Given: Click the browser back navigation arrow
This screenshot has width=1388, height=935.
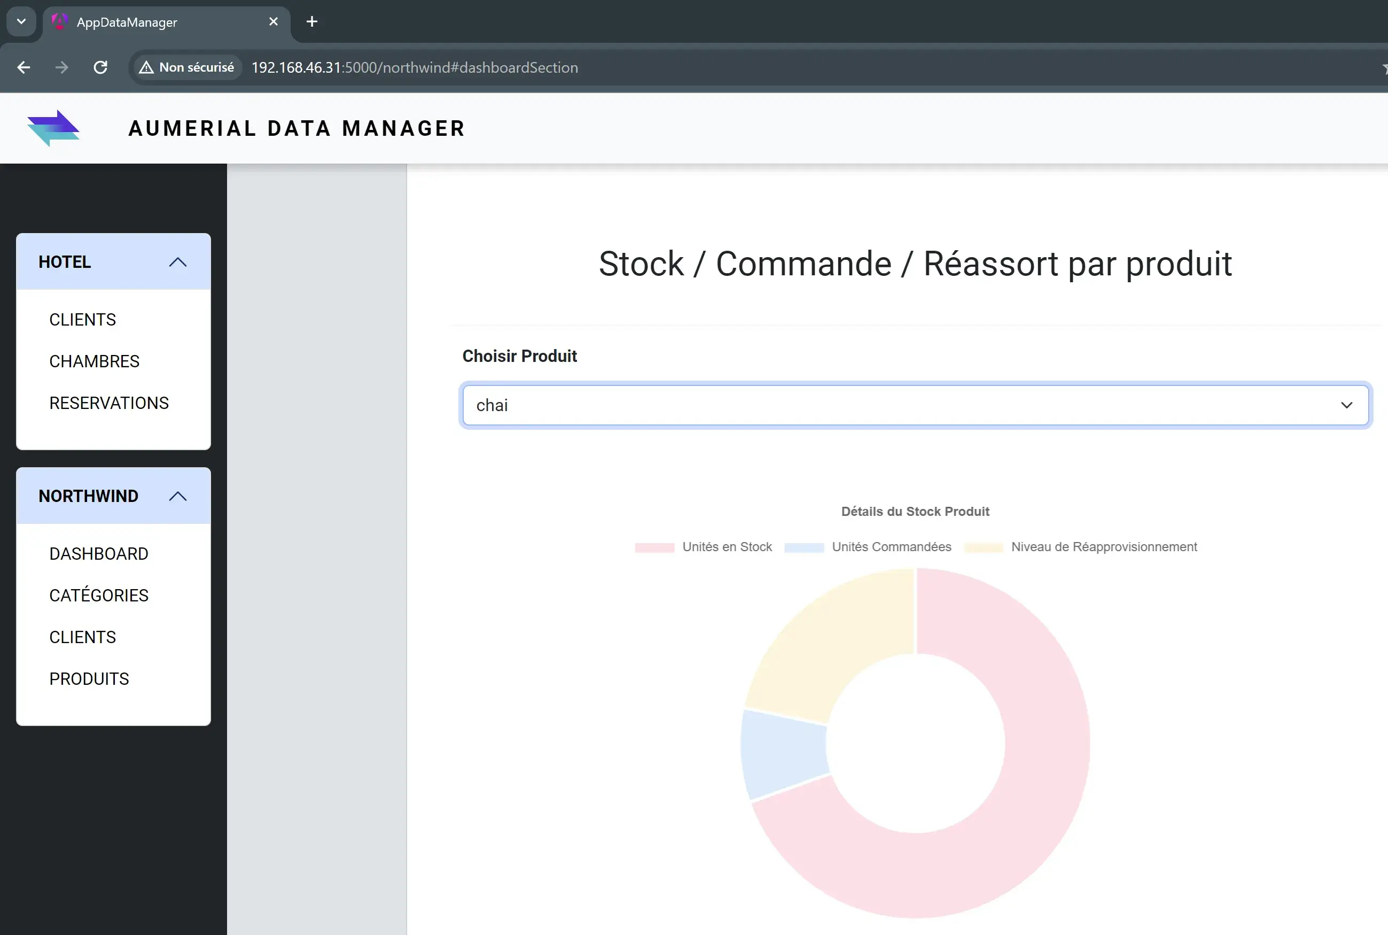Looking at the screenshot, I should [x=24, y=67].
